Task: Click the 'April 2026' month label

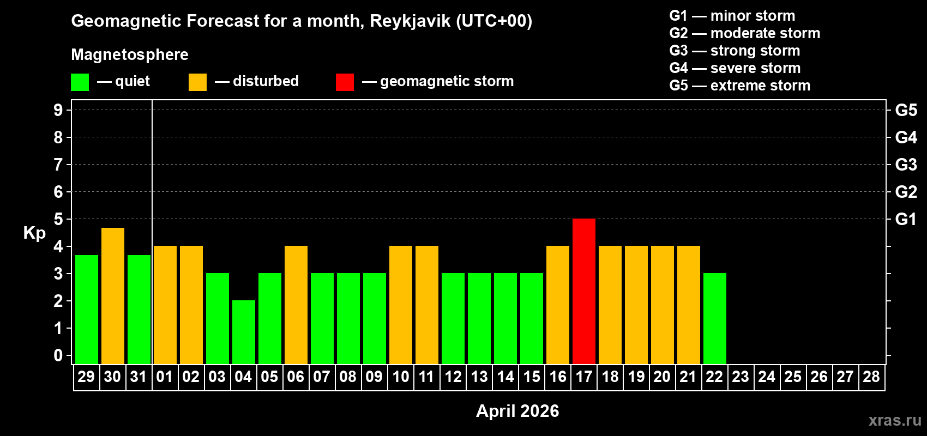Action: coord(517,411)
